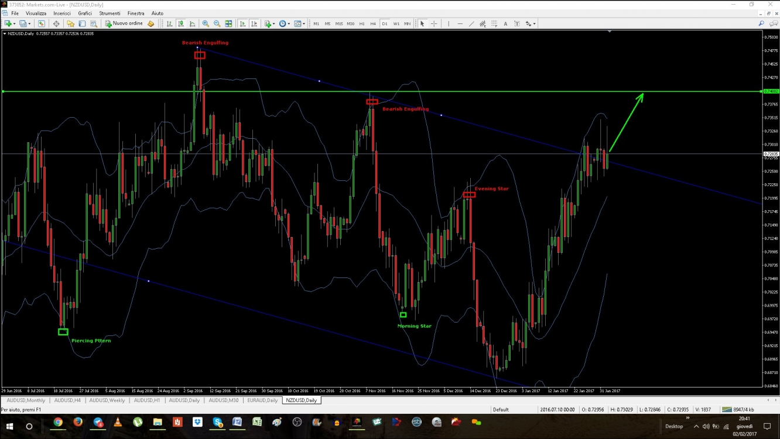
Task: Open the Inserisci menu
Action: pyautogui.click(x=61, y=13)
